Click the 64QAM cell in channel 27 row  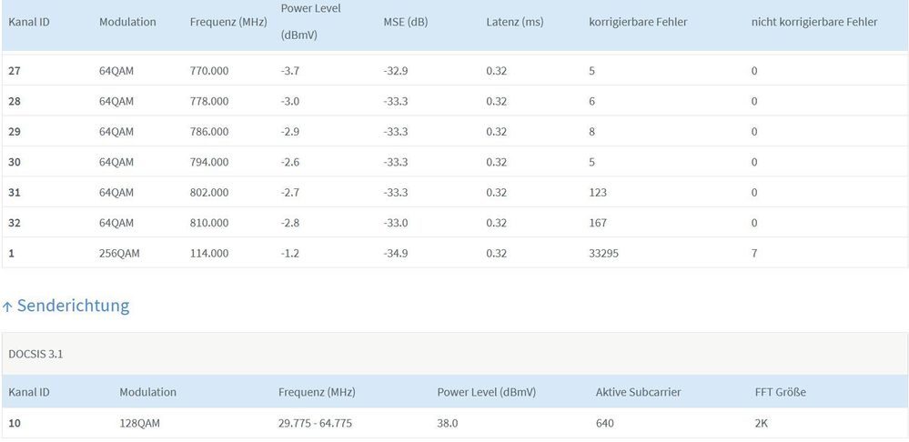click(116, 71)
